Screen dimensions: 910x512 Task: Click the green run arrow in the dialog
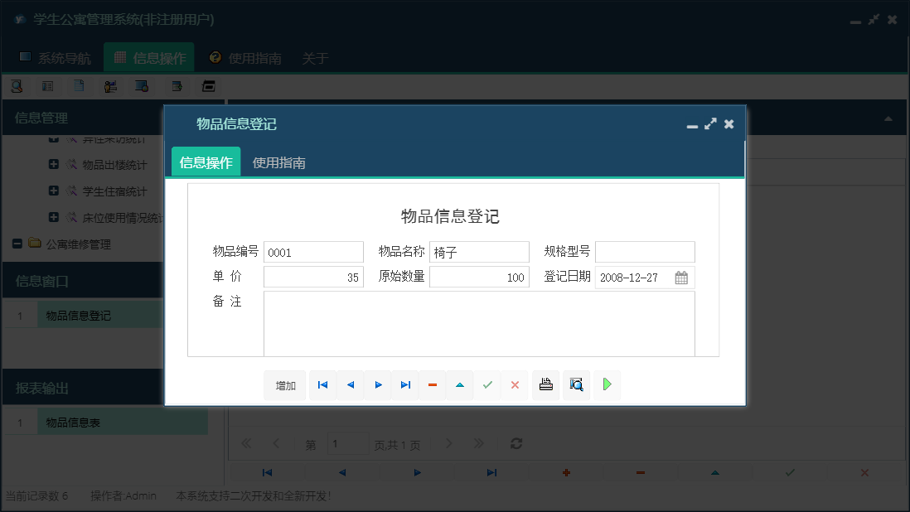(x=607, y=384)
